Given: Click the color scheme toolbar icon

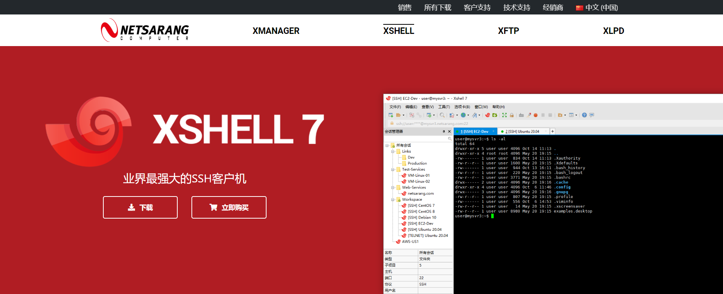Looking at the screenshot, I should [x=452, y=115].
